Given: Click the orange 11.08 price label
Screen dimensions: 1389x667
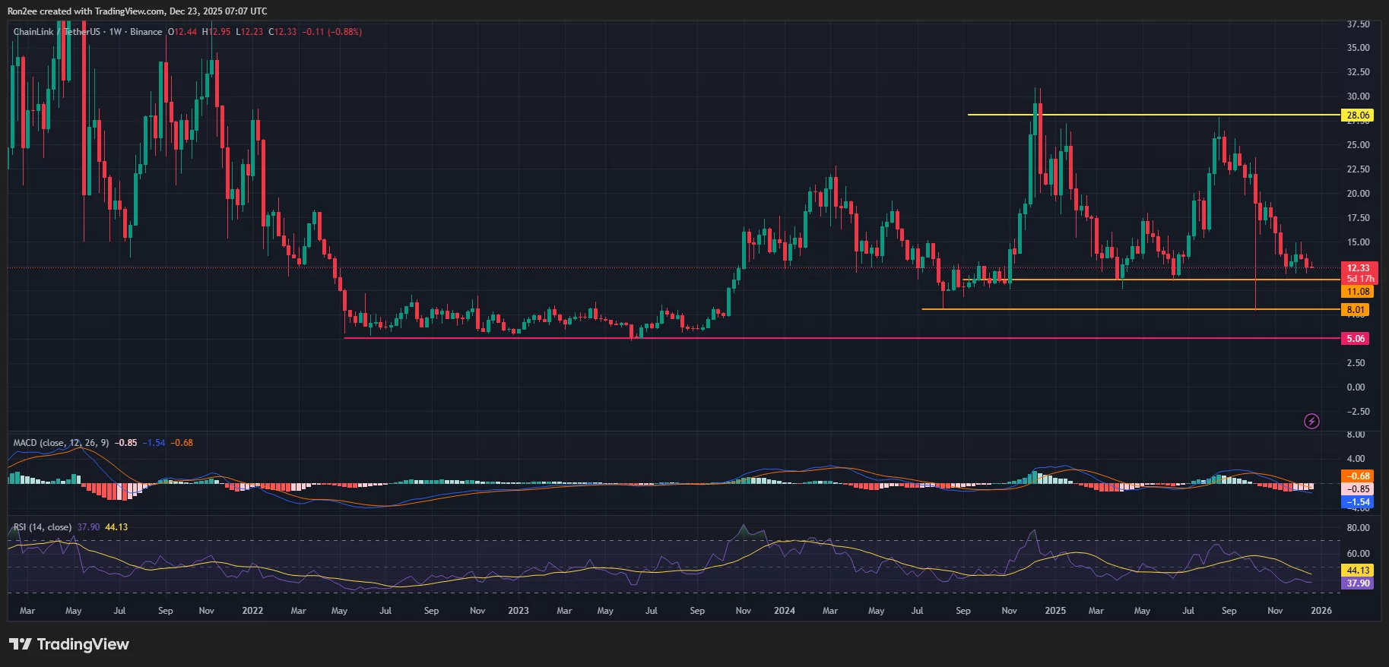Looking at the screenshot, I should [x=1358, y=292].
